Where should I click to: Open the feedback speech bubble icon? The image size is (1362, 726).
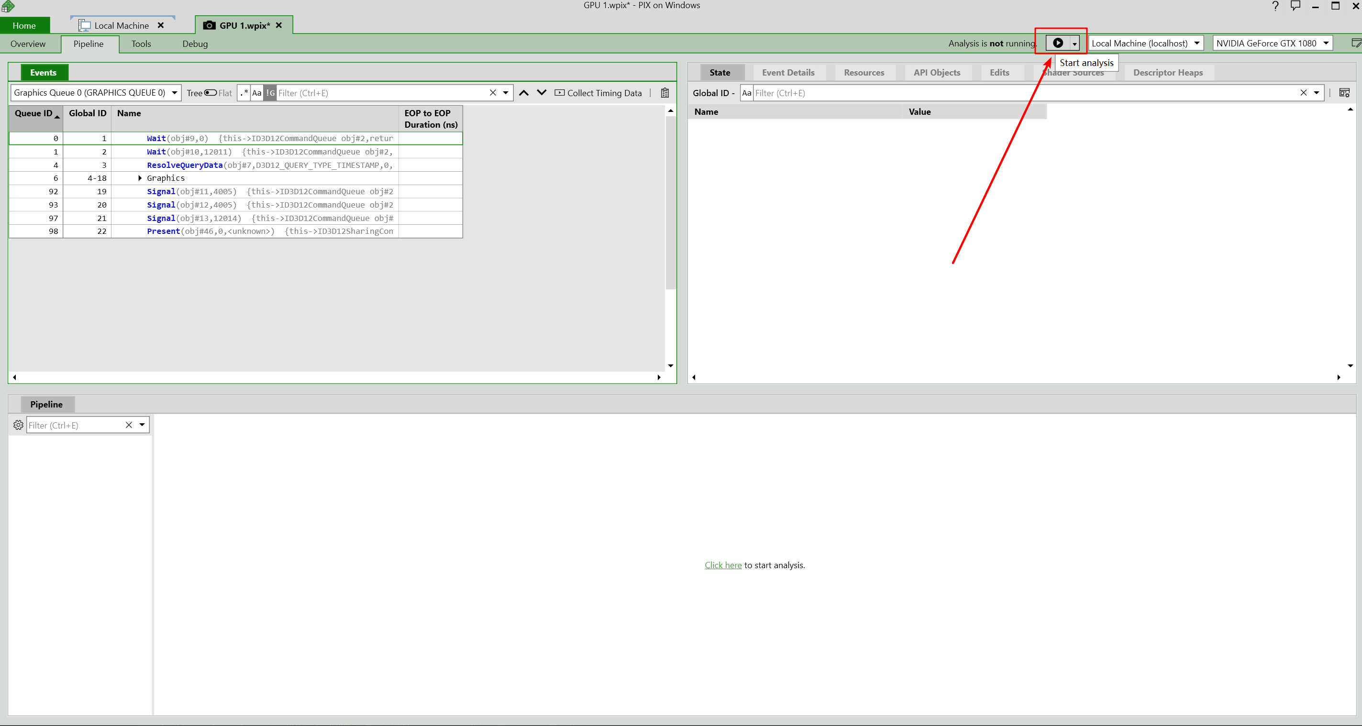pos(1296,6)
